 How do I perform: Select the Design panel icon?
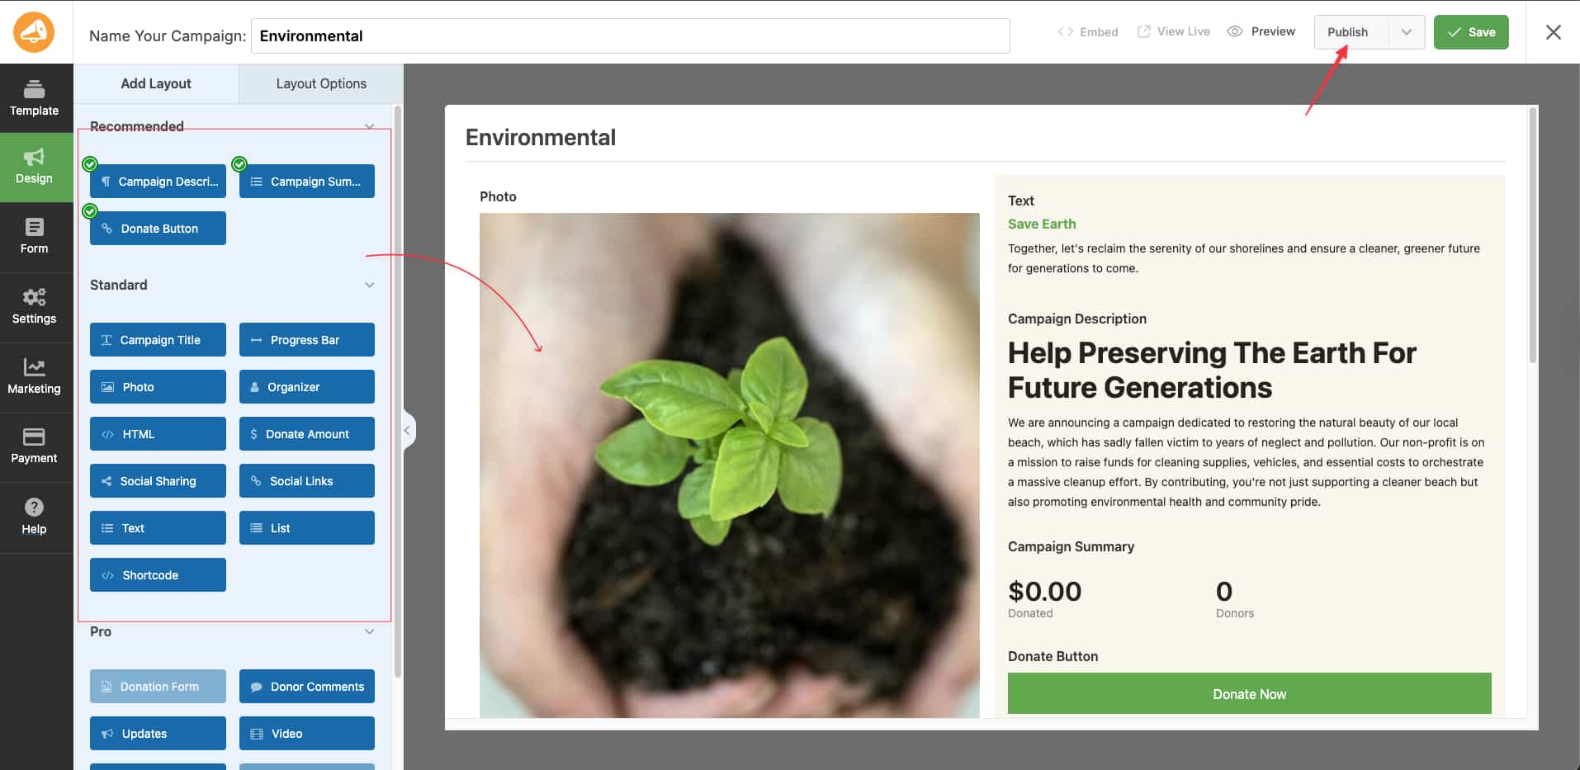[34, 167]
